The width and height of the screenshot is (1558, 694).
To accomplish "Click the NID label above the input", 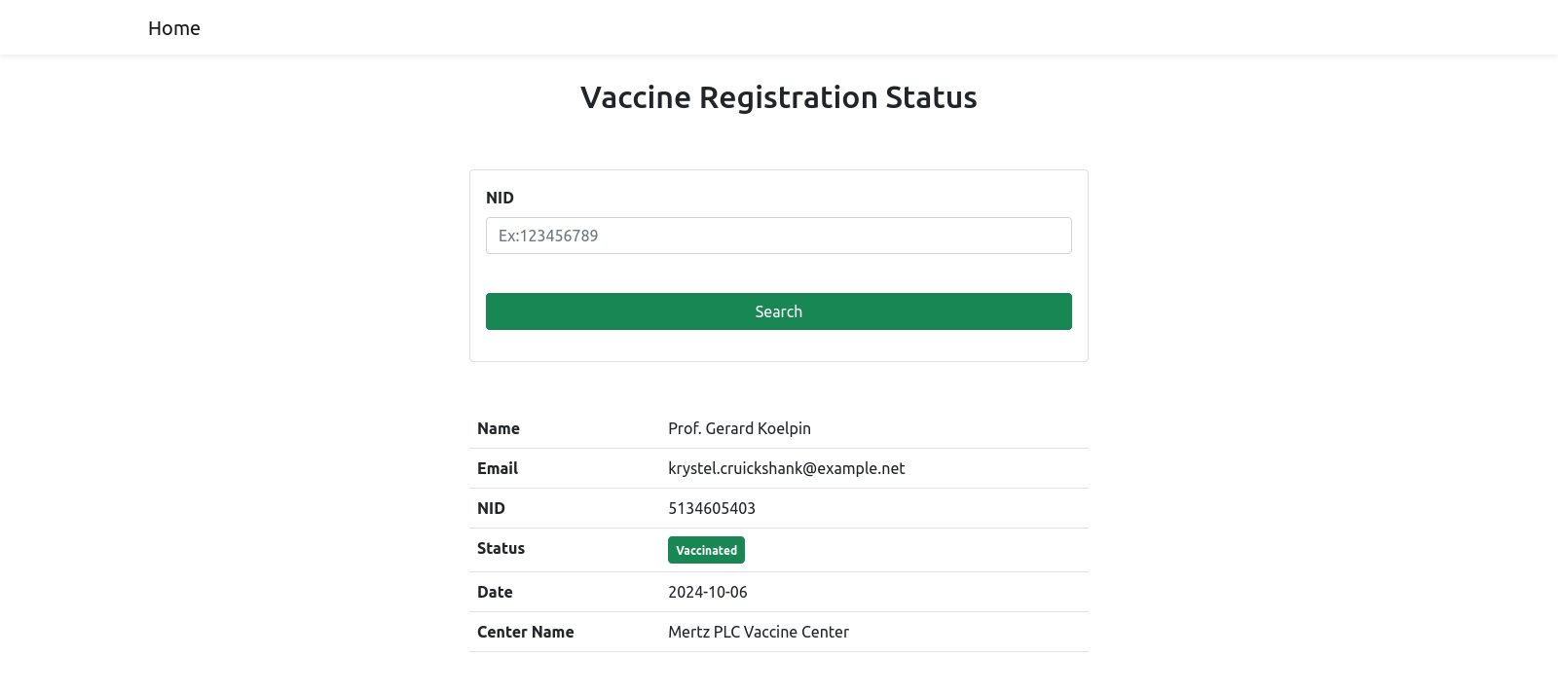I will pos(500,198).
